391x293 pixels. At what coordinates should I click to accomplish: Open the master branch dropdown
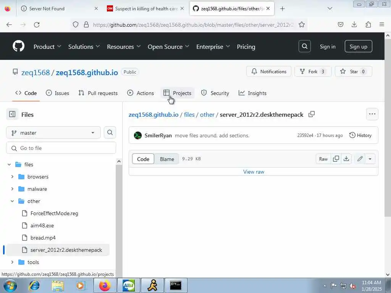53,132
